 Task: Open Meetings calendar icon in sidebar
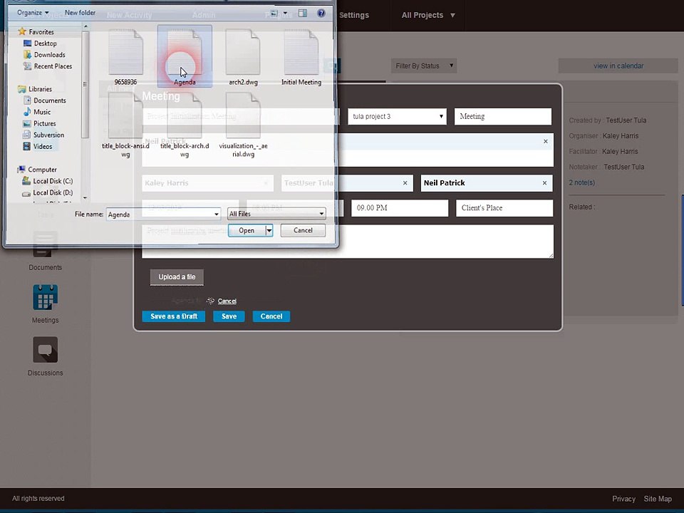click(x=46, y=298)
